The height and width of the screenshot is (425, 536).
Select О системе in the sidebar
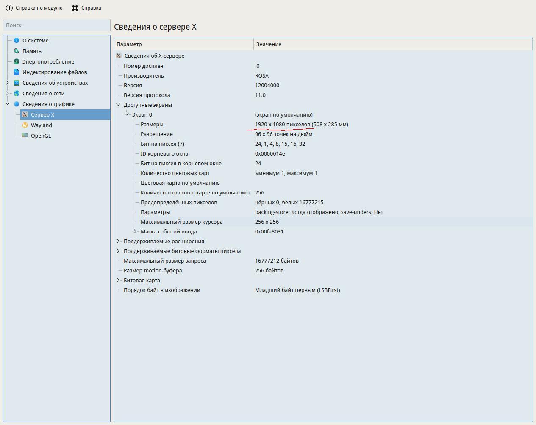coord(36,40)
